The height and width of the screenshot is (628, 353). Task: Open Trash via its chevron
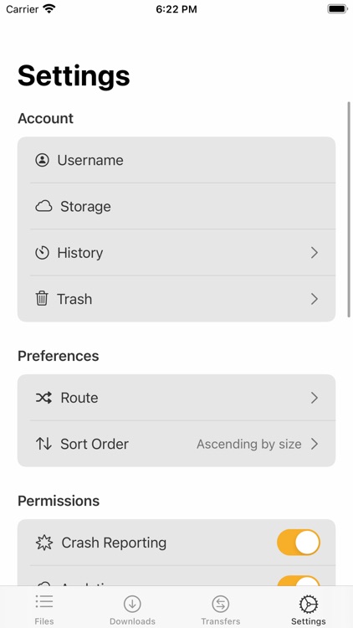pos(315,299)
